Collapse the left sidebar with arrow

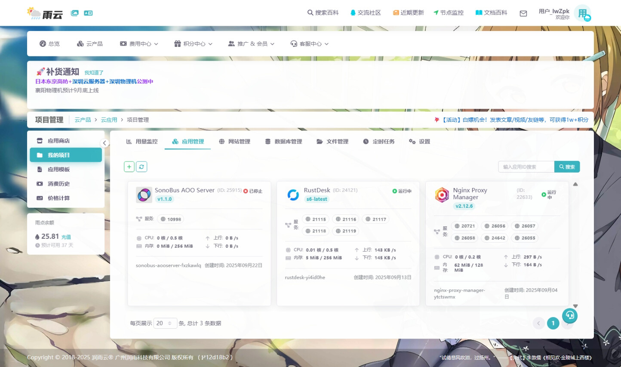point(105,143)
